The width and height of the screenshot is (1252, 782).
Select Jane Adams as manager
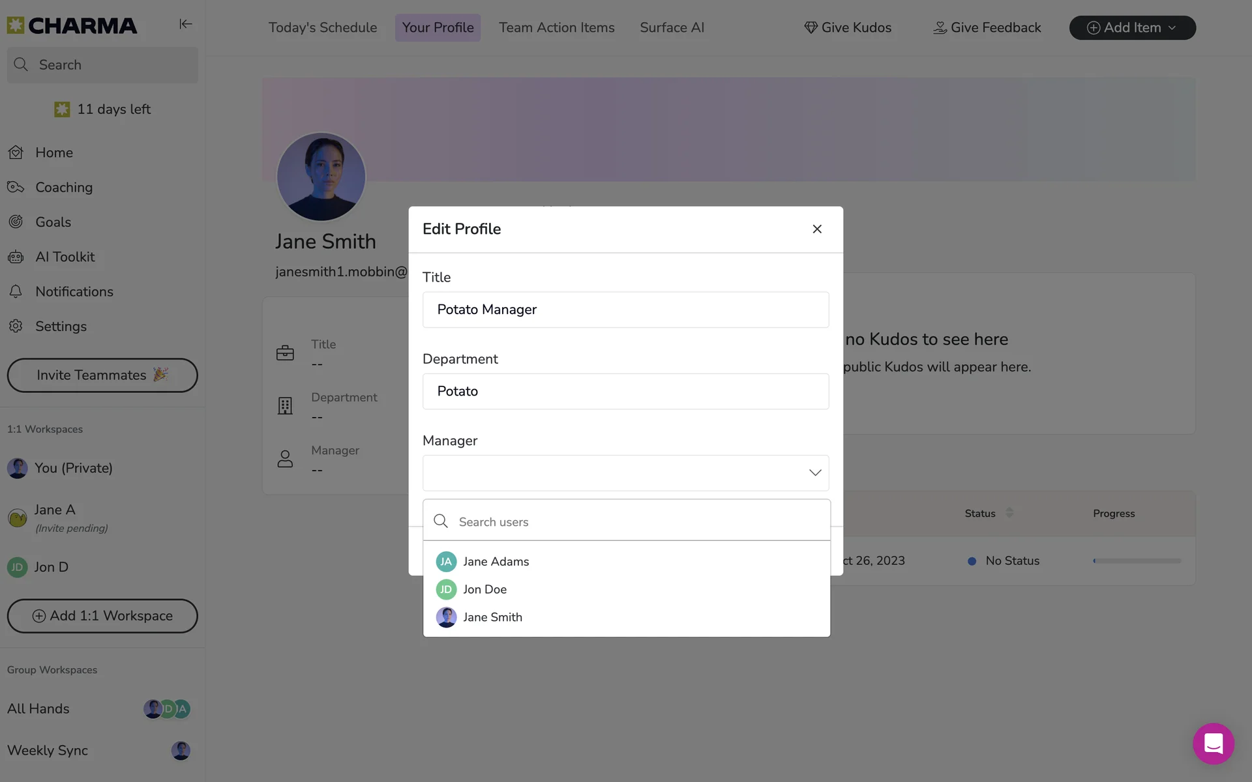pos(496,561)
